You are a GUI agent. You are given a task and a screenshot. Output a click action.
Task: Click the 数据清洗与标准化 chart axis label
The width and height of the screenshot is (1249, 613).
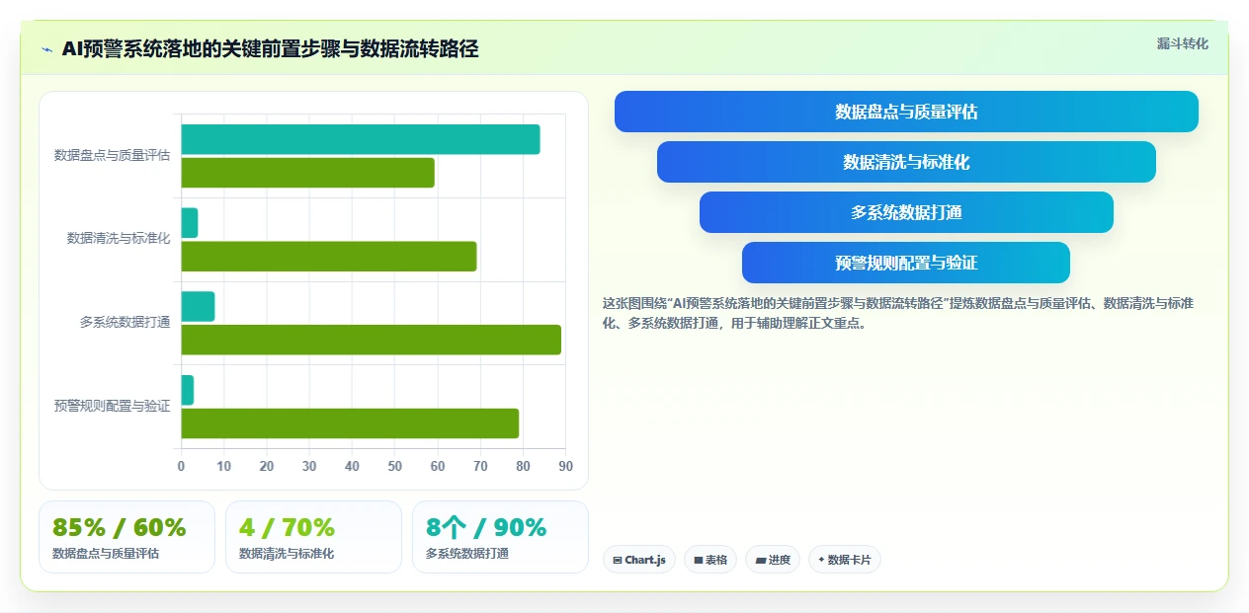pyautogui.click(x=119, y=239)
